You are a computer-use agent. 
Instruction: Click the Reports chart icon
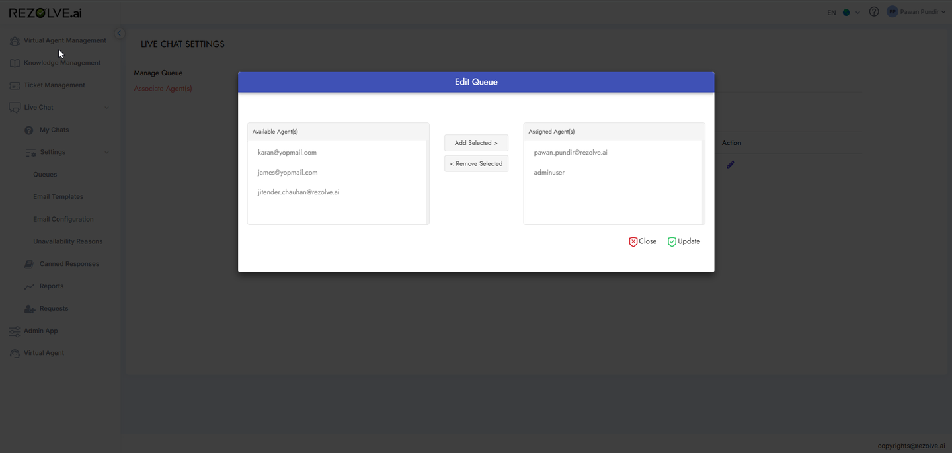(x=29, y=286)
